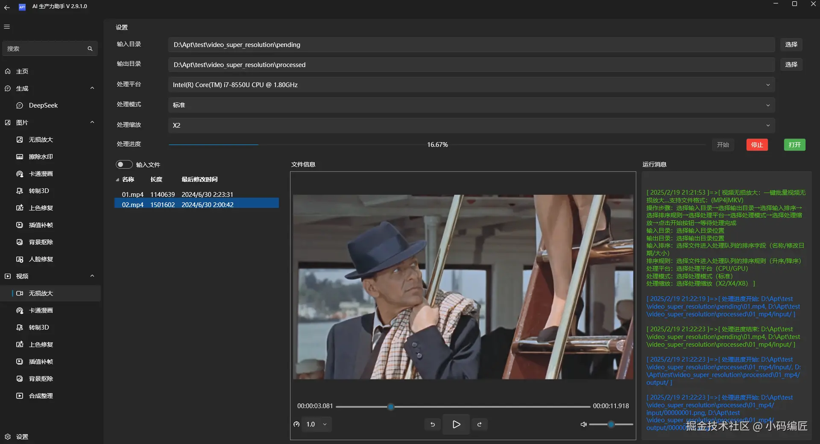Viewport: 820px width, 444px height.
Task: Click the image 转制3D icon
Action: point(20,191)
